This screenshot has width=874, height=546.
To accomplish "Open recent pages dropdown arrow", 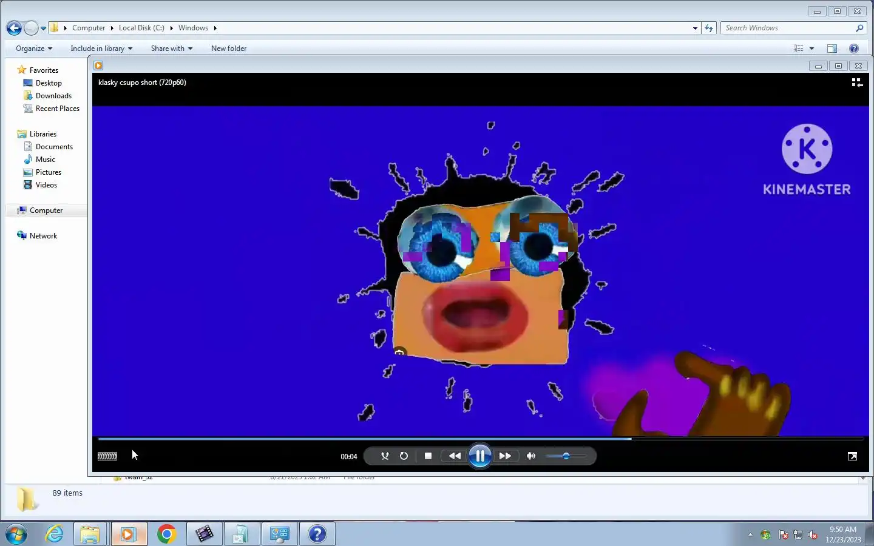I will 43,28.
